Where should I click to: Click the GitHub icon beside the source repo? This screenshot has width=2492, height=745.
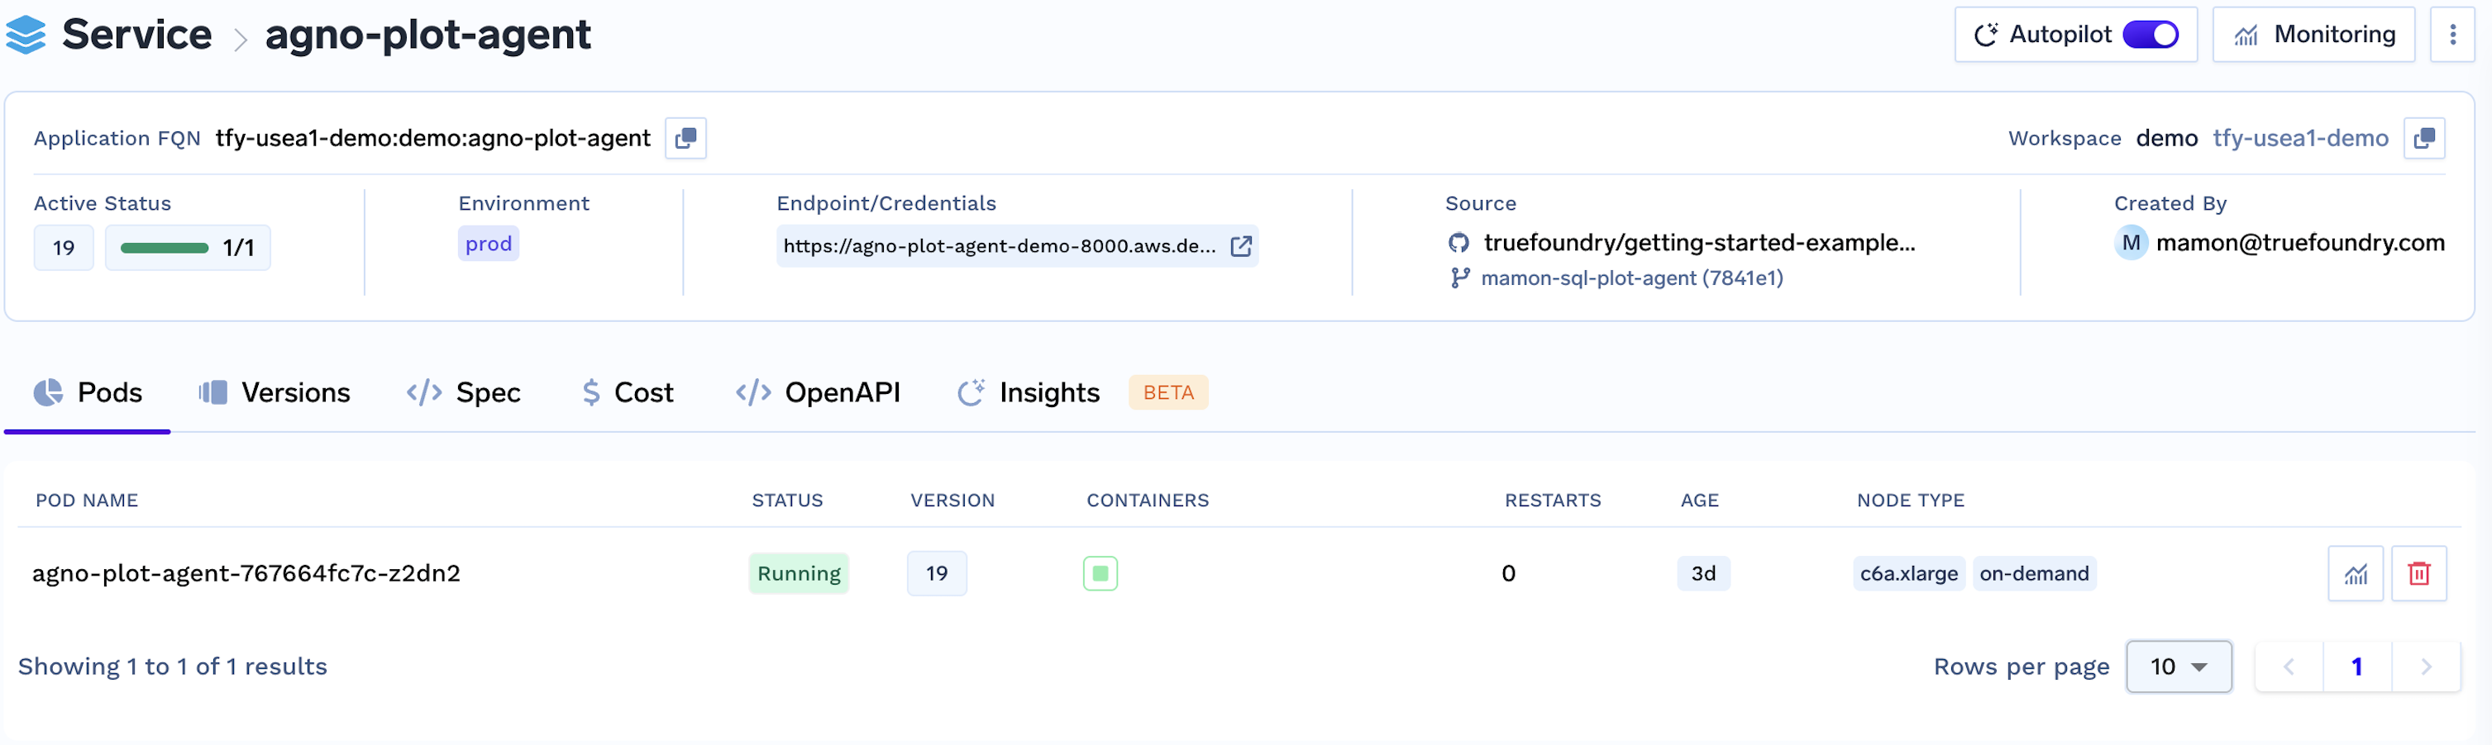(1458, 243)
